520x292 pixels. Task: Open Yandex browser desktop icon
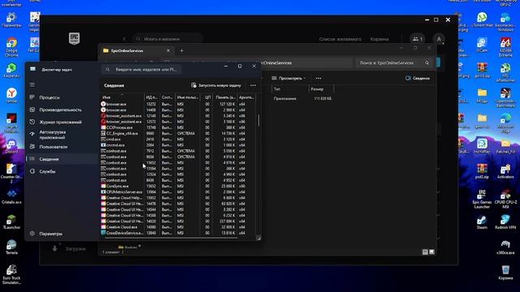(x=11, y=96)
